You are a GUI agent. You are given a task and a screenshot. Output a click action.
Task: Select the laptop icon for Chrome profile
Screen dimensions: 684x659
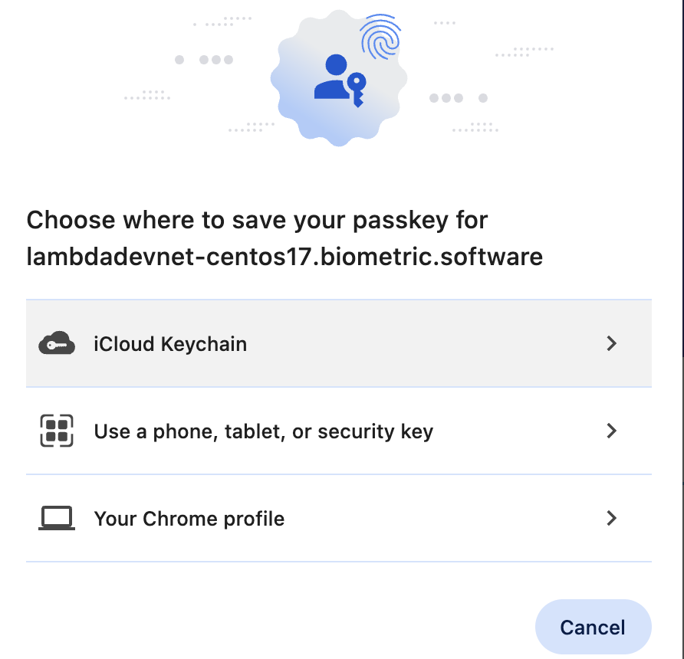click(57, 518)
